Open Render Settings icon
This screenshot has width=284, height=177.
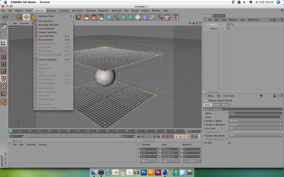101,17
